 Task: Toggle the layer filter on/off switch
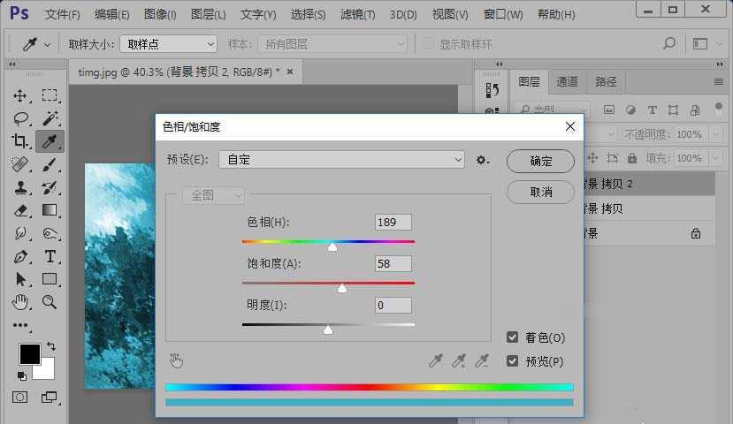point(719,110)
